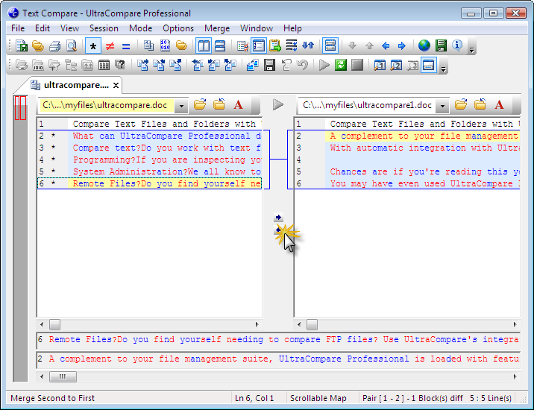Open the Options menu

[x=178, y=28]
